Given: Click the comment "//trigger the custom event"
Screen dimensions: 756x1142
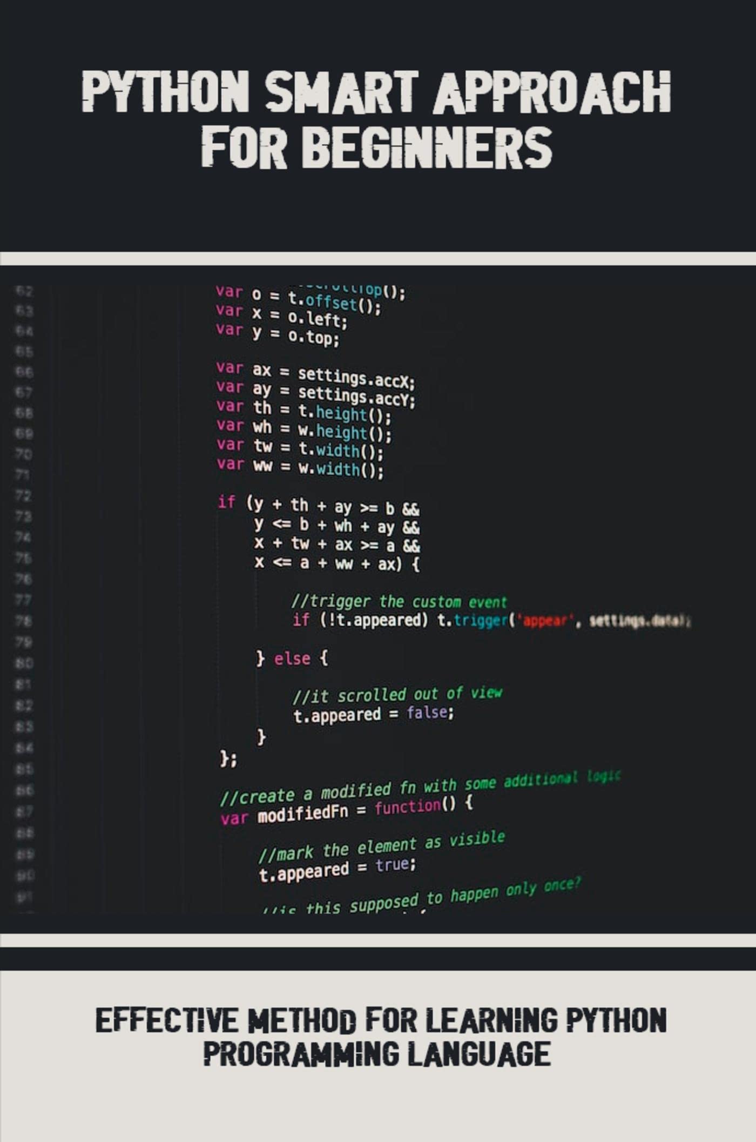Looking at the screenshot, I should coord(399,601).
